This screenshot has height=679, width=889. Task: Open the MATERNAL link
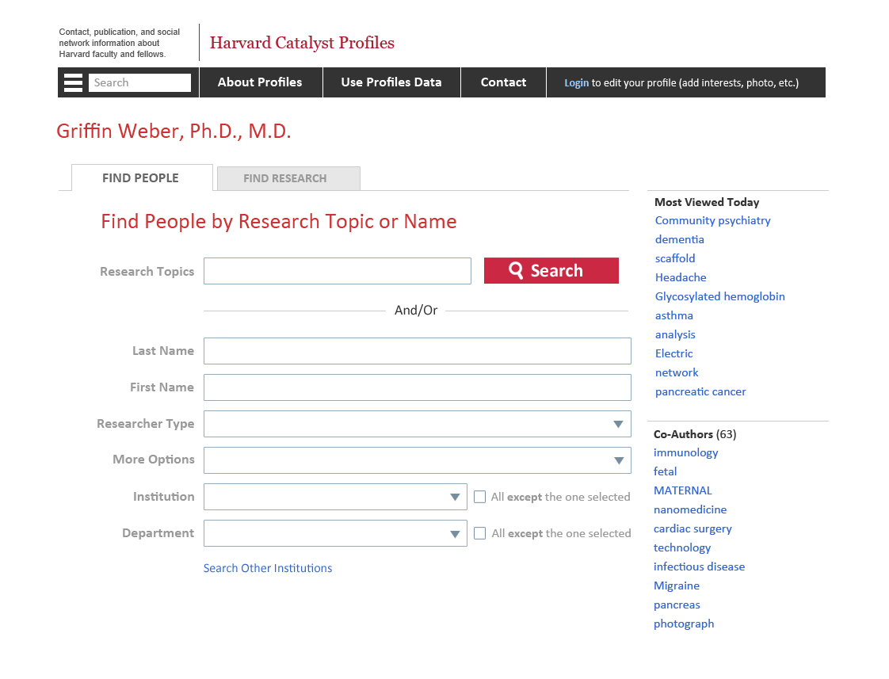coord(683,490)
